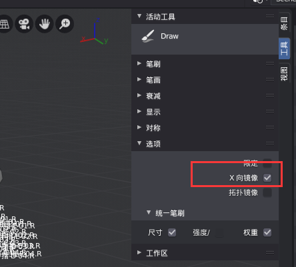Collapse the 选项 panel
Viewport: 296px width, 267px height.
[x=139, y=143]
